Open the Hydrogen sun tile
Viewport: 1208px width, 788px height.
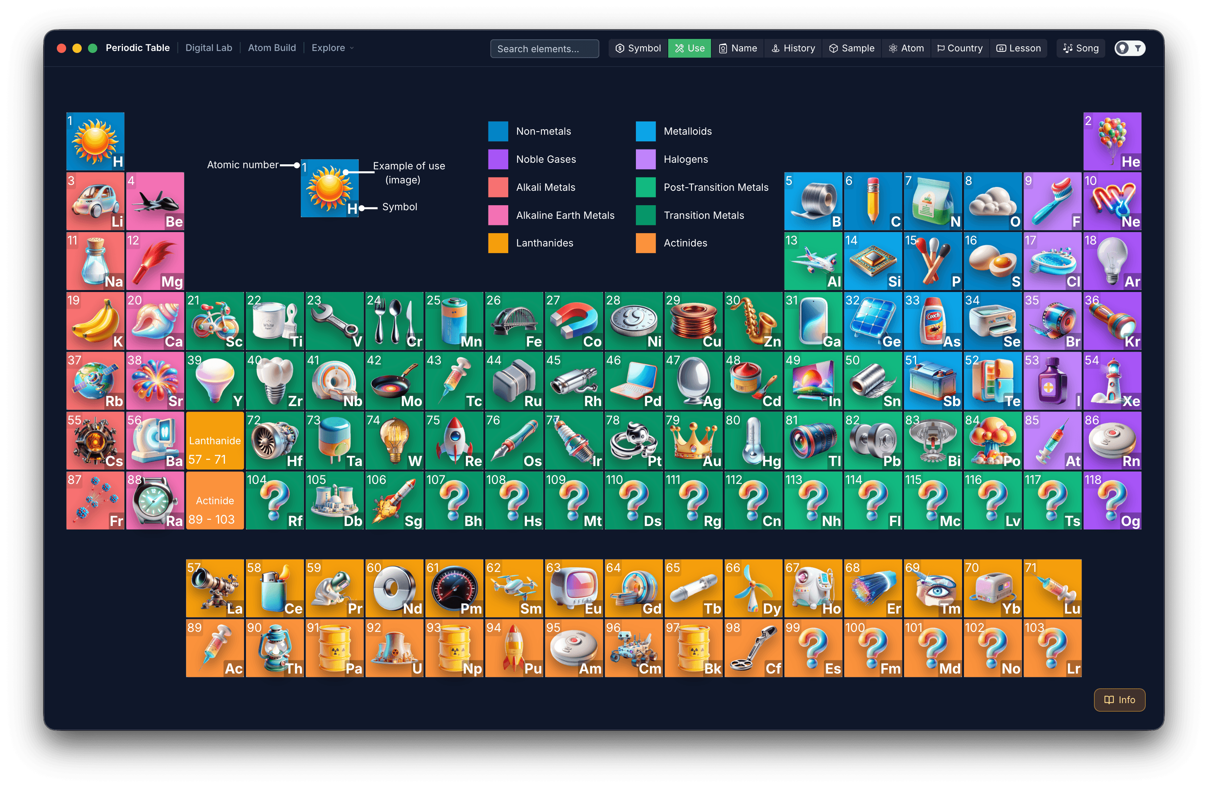click(x=95, y=141)
